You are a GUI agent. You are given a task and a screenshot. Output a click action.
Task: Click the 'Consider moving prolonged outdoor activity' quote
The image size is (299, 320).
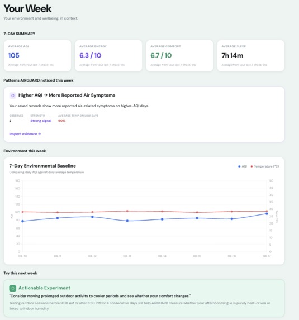point(100,296)
